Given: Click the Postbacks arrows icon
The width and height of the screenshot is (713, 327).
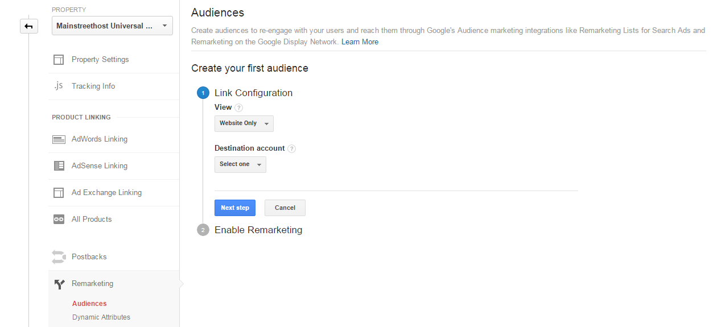Looking at the screenshot, I should click(x=59, y=257).
